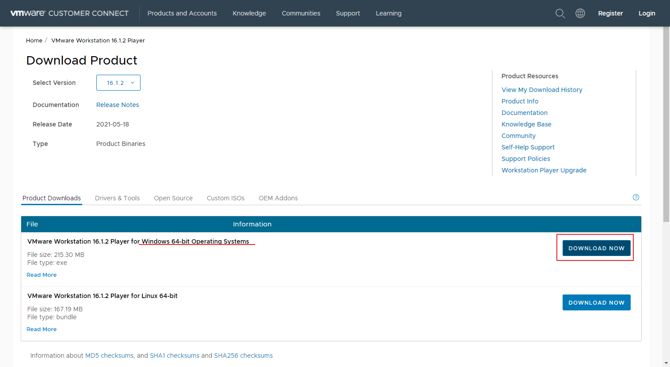The height and width of the screenshot is (367, 670).
Task: Read More under Linux 64-bit file
Action: tap(42, 329)
